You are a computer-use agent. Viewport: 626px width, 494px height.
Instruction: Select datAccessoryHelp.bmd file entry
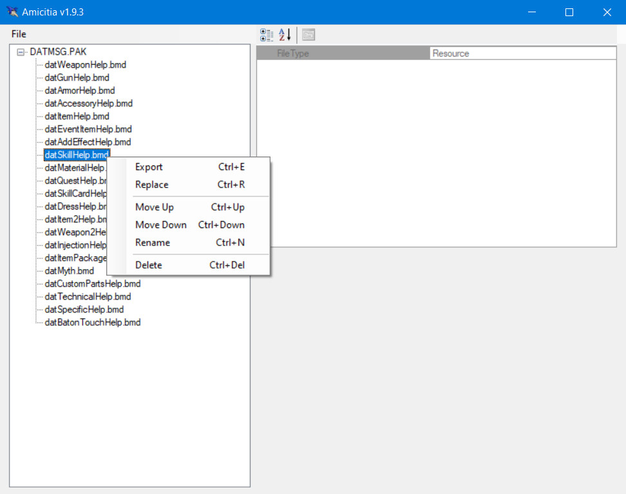pos(88,104)
